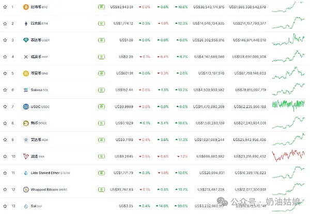This screenshot has width=310, height=214.
Task: Click the Bitcoin BTC coin logo
Action: point(26,7)
